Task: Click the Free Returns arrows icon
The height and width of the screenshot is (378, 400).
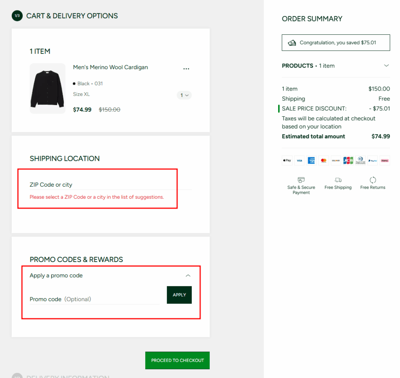Action: click(x=373, y=180)
